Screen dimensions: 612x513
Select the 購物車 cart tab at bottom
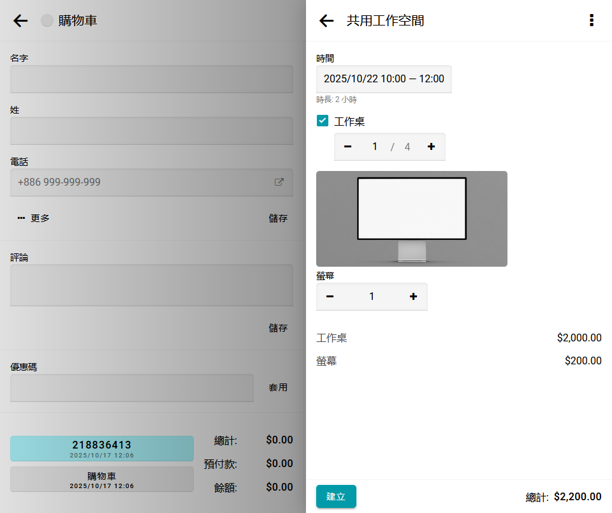point(102,479)
